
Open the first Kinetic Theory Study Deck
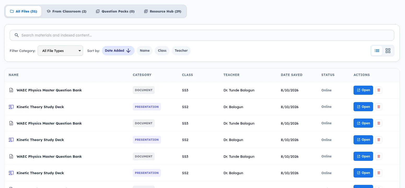point(363,107)
